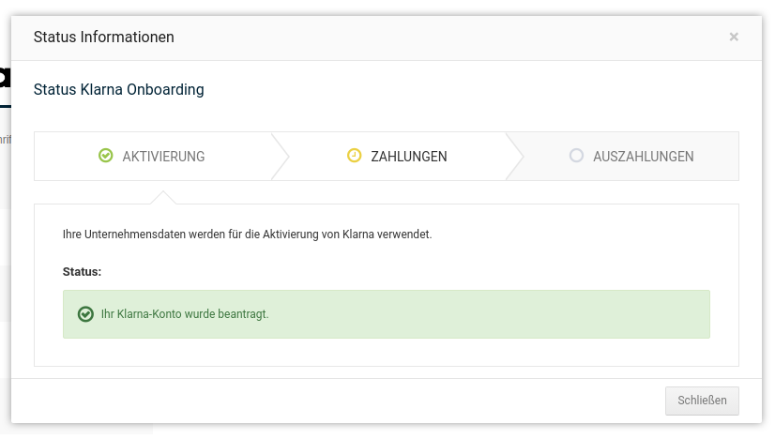The height and width of the screenshot is (439, 775).
Task: Click the partially hidden blue link at left edge
Action: coord(5,140)
